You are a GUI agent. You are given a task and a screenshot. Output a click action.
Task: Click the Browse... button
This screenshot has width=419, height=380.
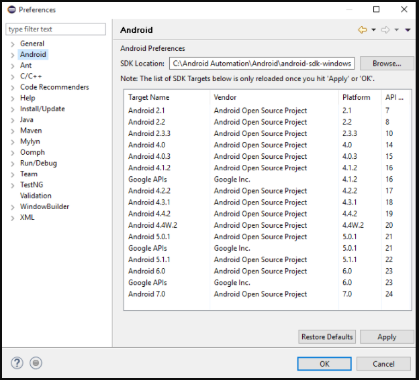click(x=387, y=64)
